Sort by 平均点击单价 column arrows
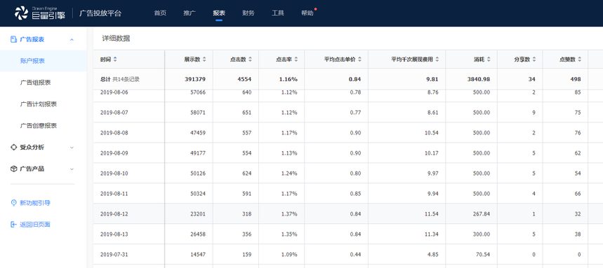This screenshot has height=268, width=603. tap(359, 59)
